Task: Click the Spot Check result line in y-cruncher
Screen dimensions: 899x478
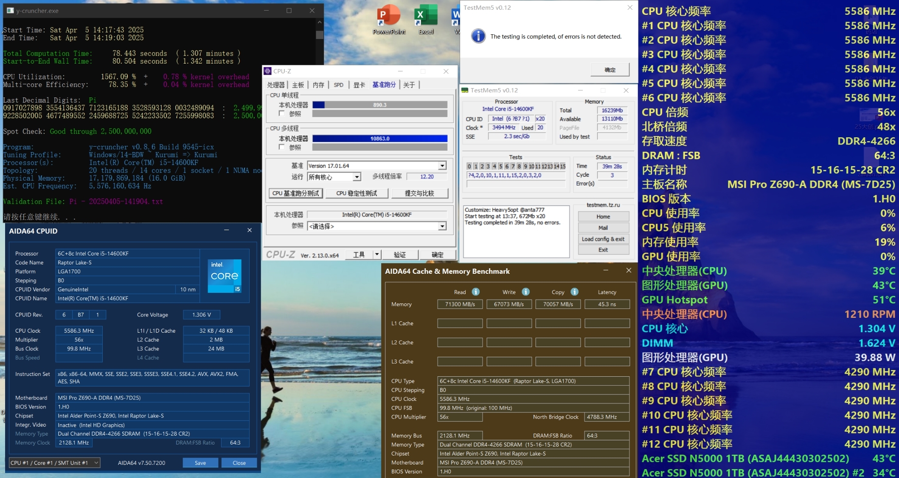Action: click(77, 131)
